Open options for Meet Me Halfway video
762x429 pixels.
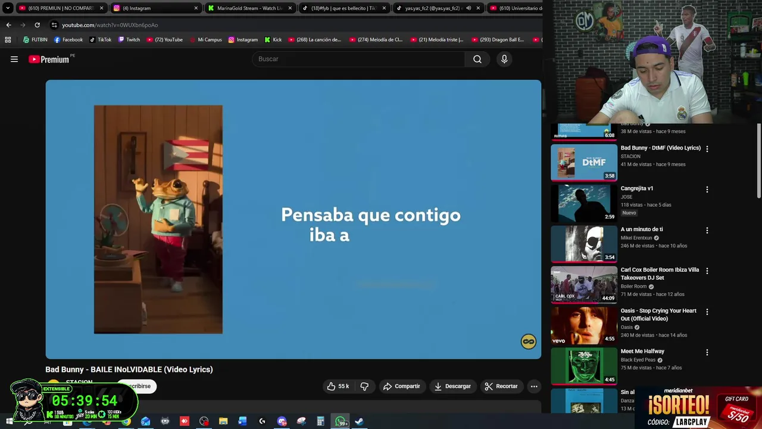(x=707, y=352)
